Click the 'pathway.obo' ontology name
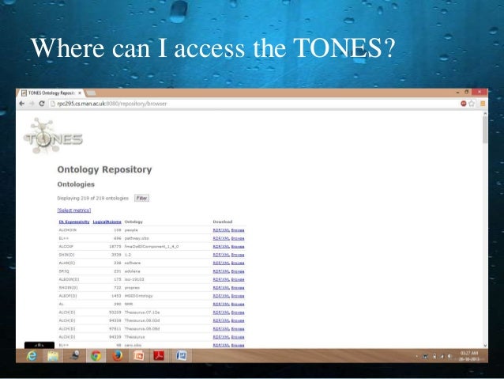This screenshot has height=379, width=504. coord(137,238)
